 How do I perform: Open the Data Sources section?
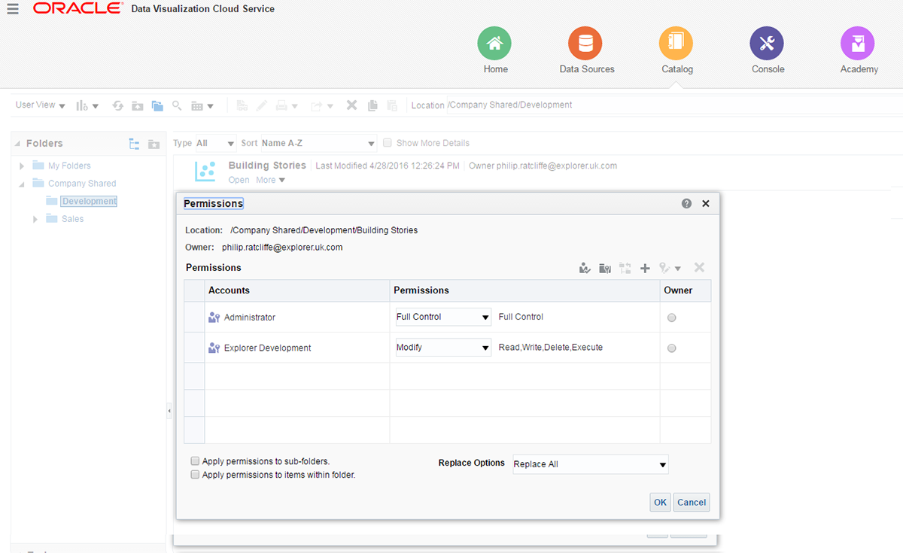pyautogui.click(x=586, y=43)
